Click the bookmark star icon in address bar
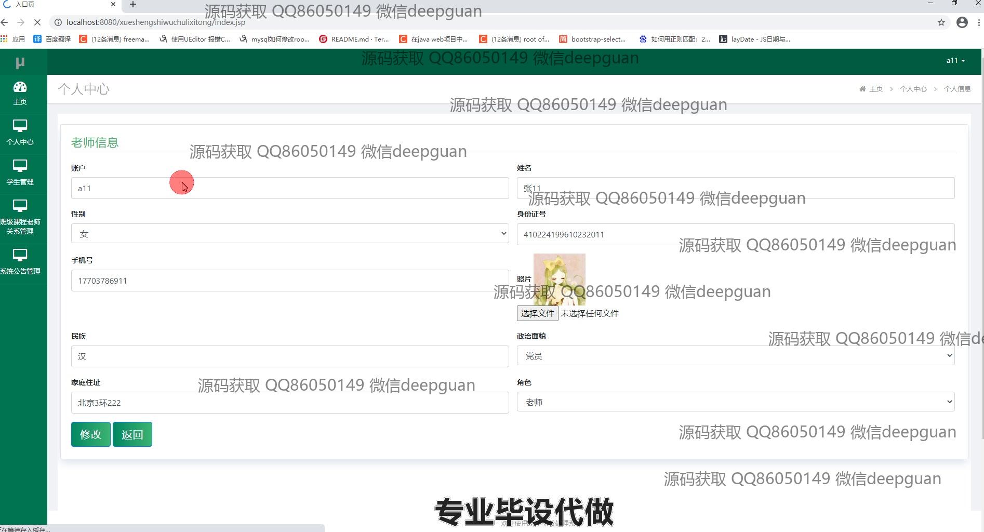The image size is (984, 532). [941, 22]
